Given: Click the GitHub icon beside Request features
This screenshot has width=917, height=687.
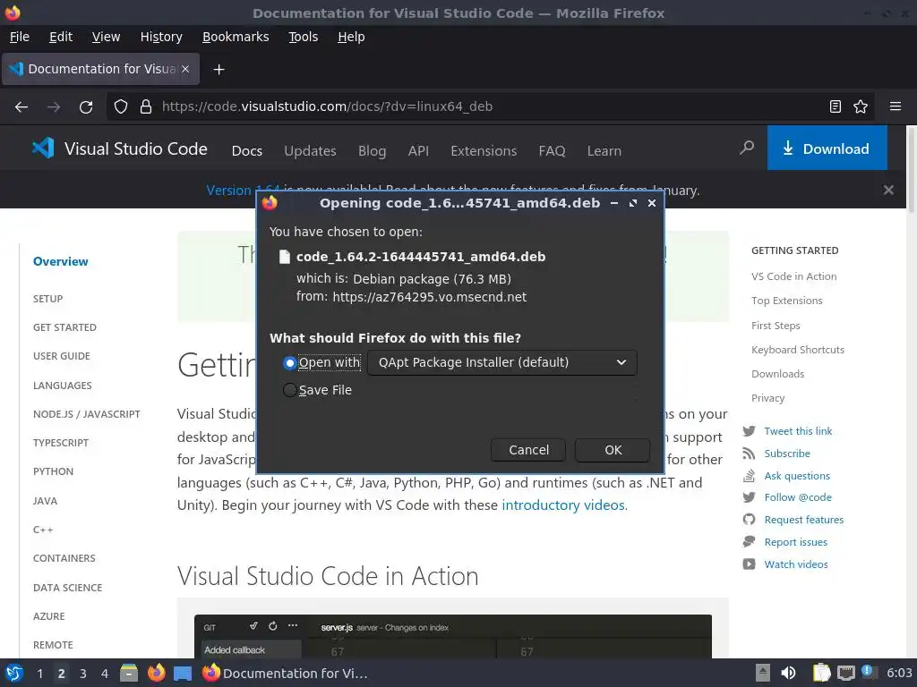Looking at the screenshot, I should point(750,520).
